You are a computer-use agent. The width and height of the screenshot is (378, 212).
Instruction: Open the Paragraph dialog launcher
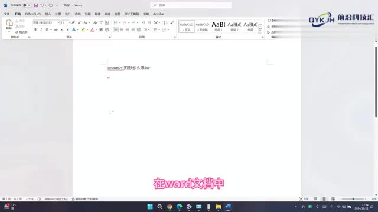click(175, 37)
